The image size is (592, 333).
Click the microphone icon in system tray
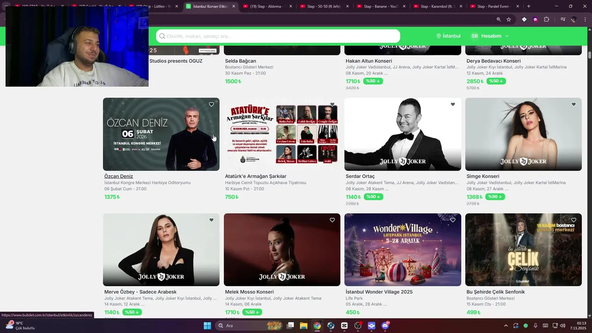[x=536, y=326]
